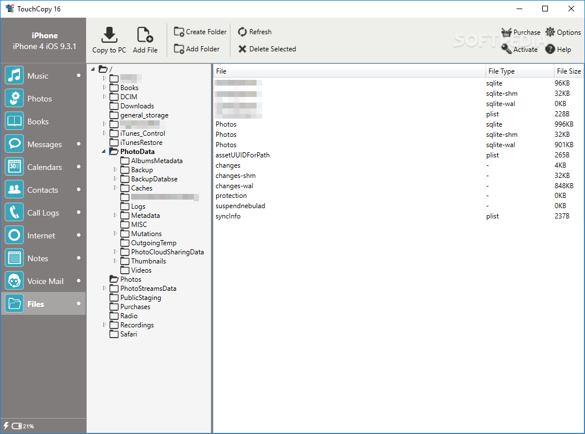
Task: Expand the Books folder in tree
Action: tap(104, 87)
